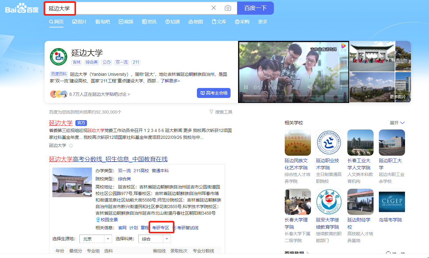Open the video three-dot options
The image size is (429, 258).
pyautogui.click(x=341, y=87)
